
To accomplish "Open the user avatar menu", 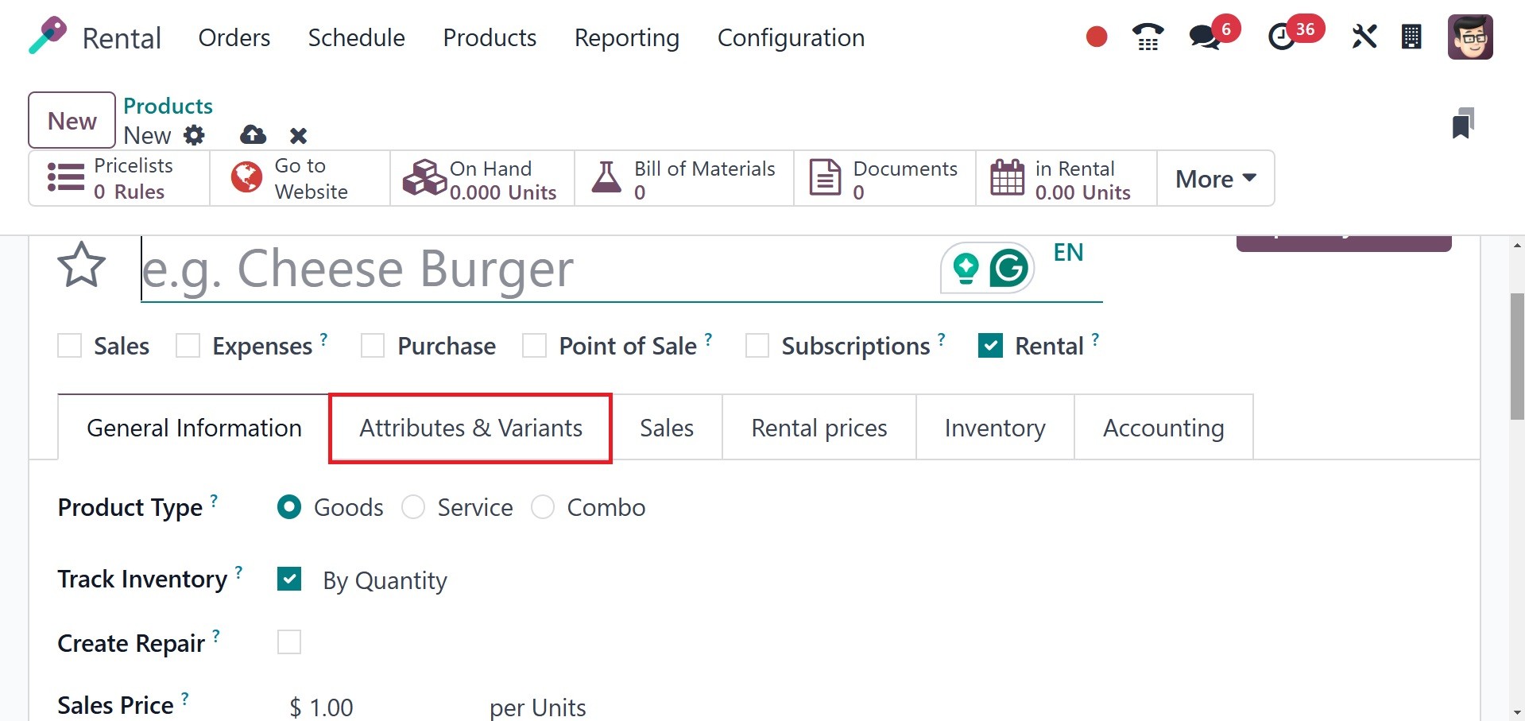I will [x=1469, y=37].
